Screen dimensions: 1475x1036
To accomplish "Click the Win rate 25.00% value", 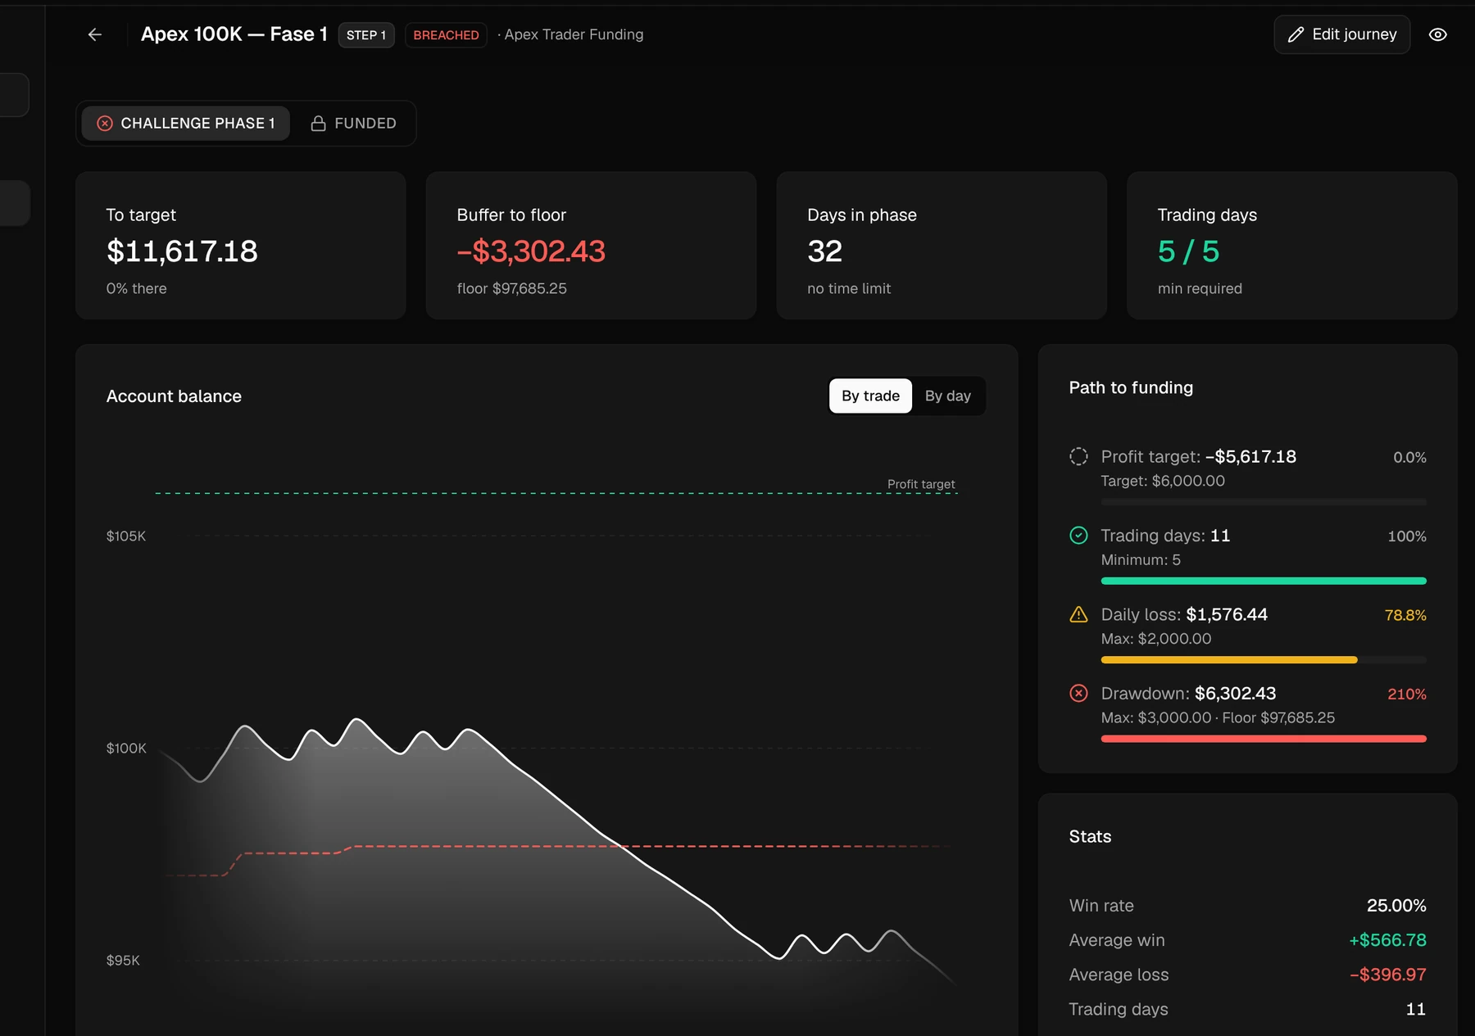I will coord(1396,906).
